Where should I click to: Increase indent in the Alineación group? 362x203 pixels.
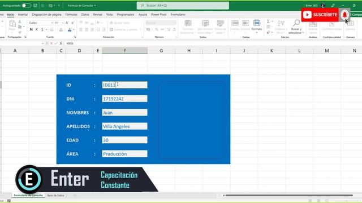tap(104, 29)
